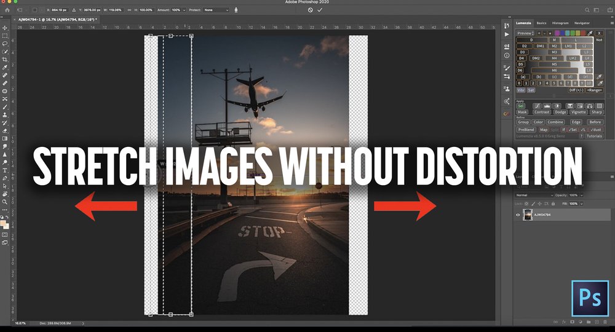This screenshot has width=615, height=332.
Task: Click the New group folder icon
Action: (589, 322)
